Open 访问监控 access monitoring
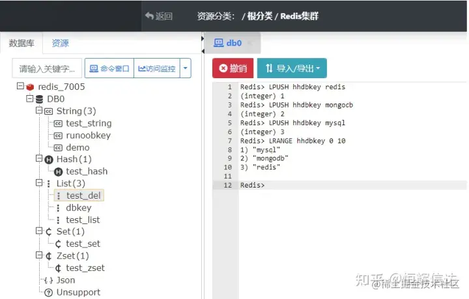This screenshot has height=299, width=469. 157,68
